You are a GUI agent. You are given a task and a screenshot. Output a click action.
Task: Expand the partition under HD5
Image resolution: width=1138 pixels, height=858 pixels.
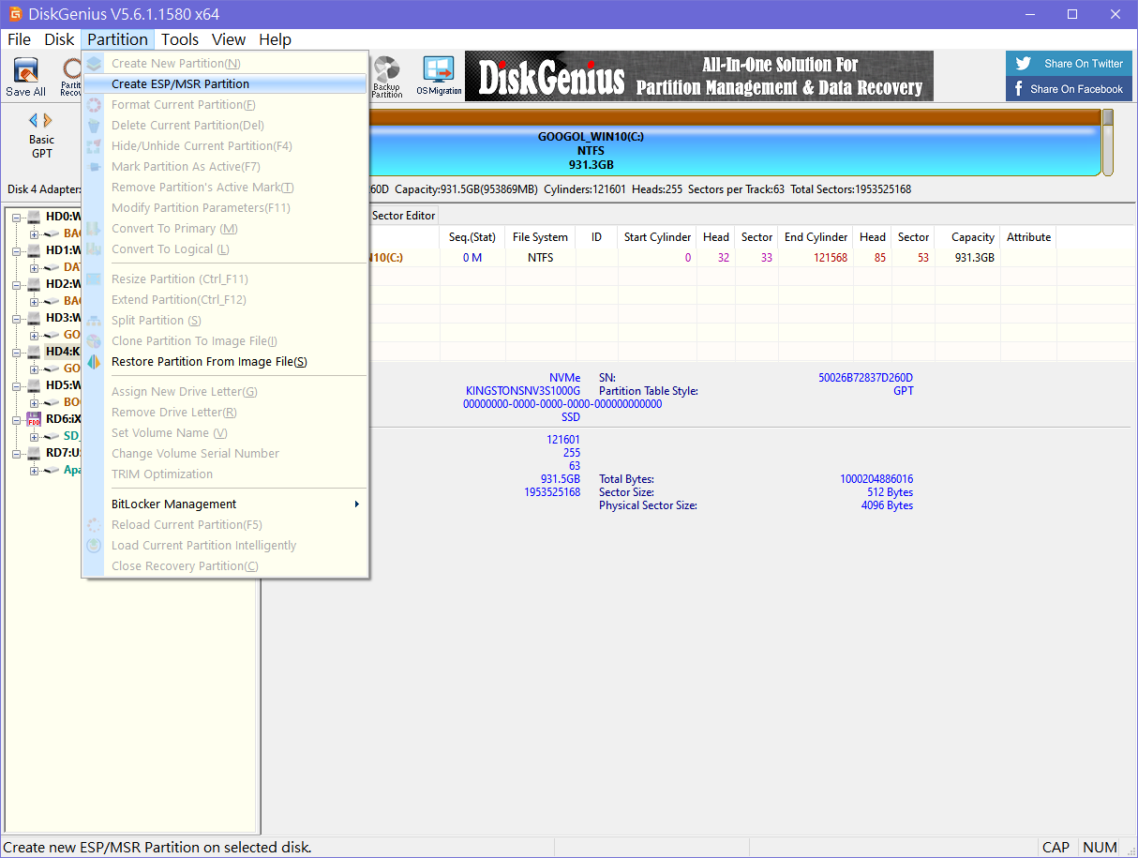point(35,403)
